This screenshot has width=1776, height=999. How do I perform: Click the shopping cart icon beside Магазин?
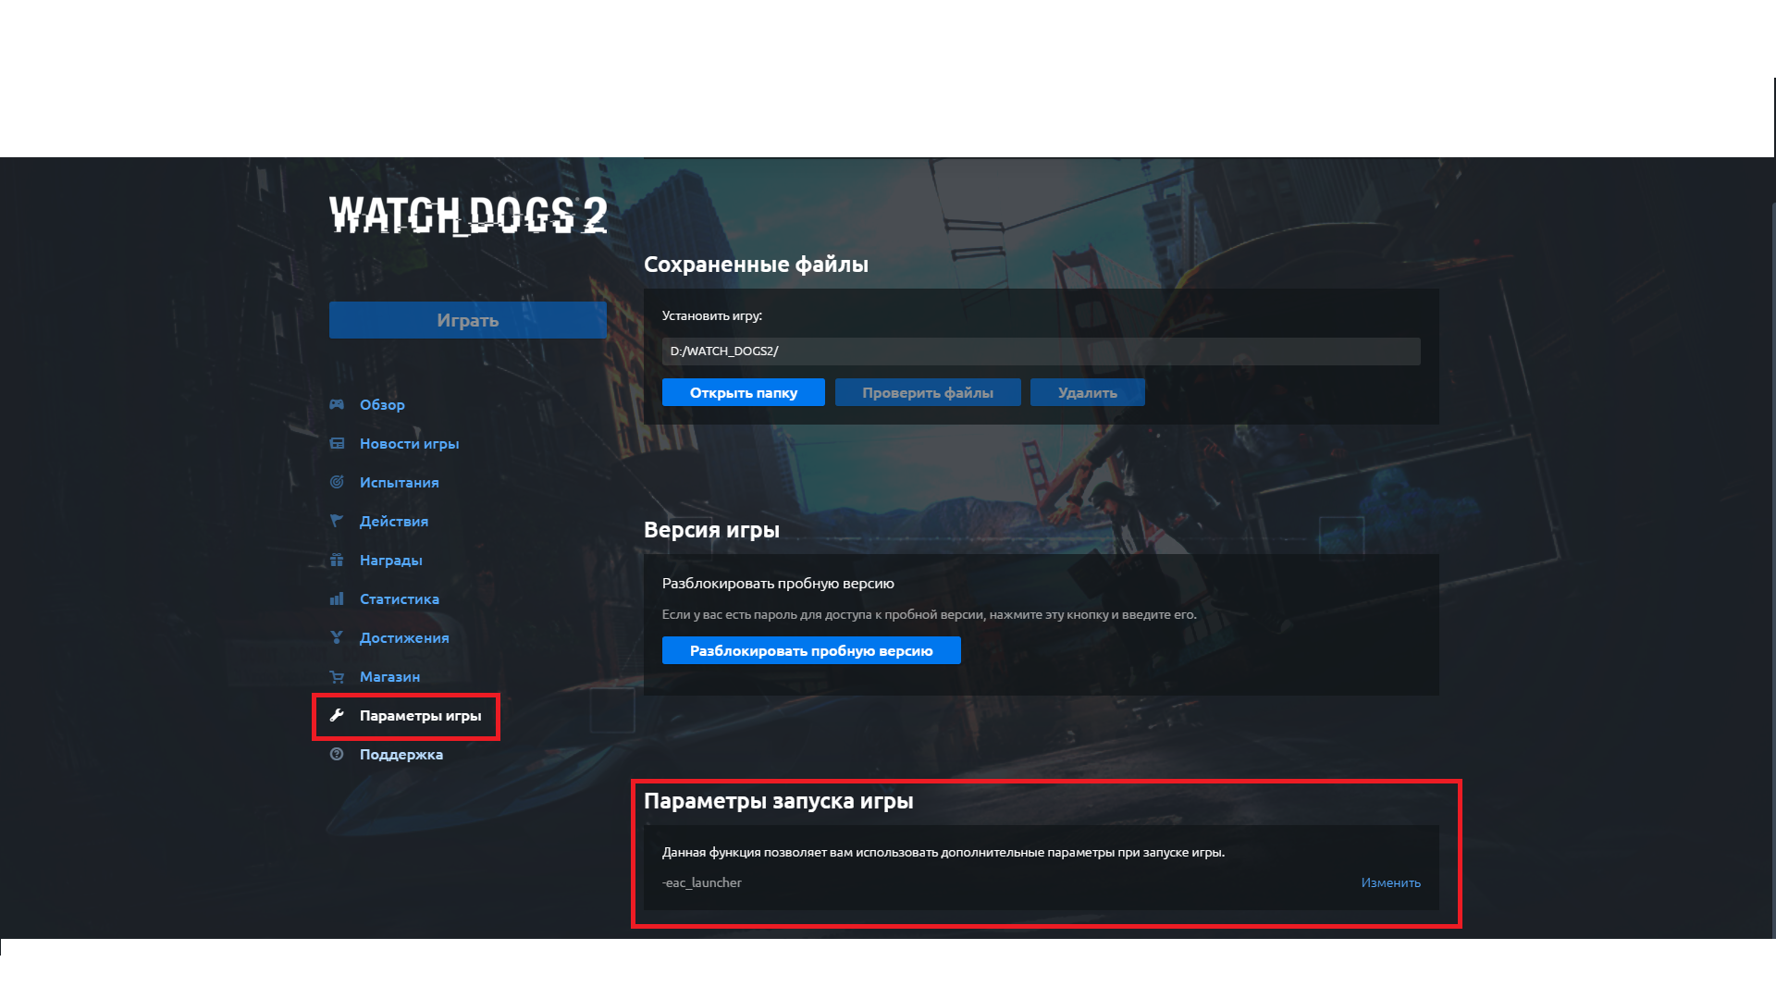tap(337, 676)
